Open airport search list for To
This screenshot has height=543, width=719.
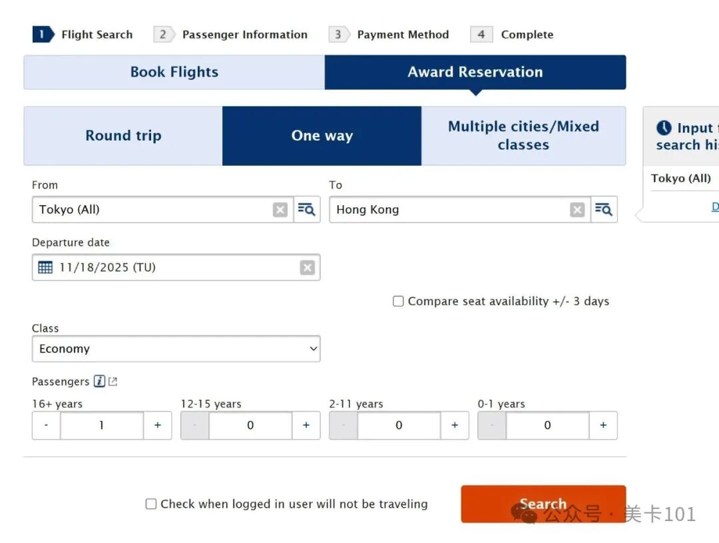(x=604, y=210)
